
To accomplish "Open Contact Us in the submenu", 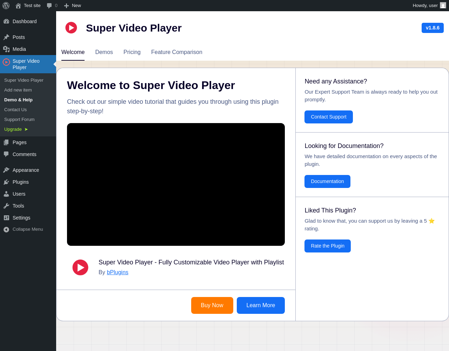I will (x=15, y=110).
